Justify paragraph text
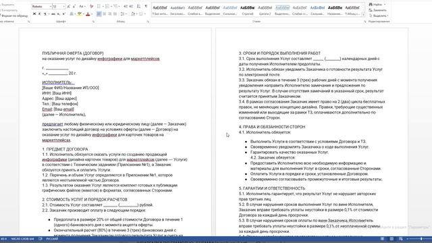The height and width of the screenshot is (243, 432). [115, 13]
